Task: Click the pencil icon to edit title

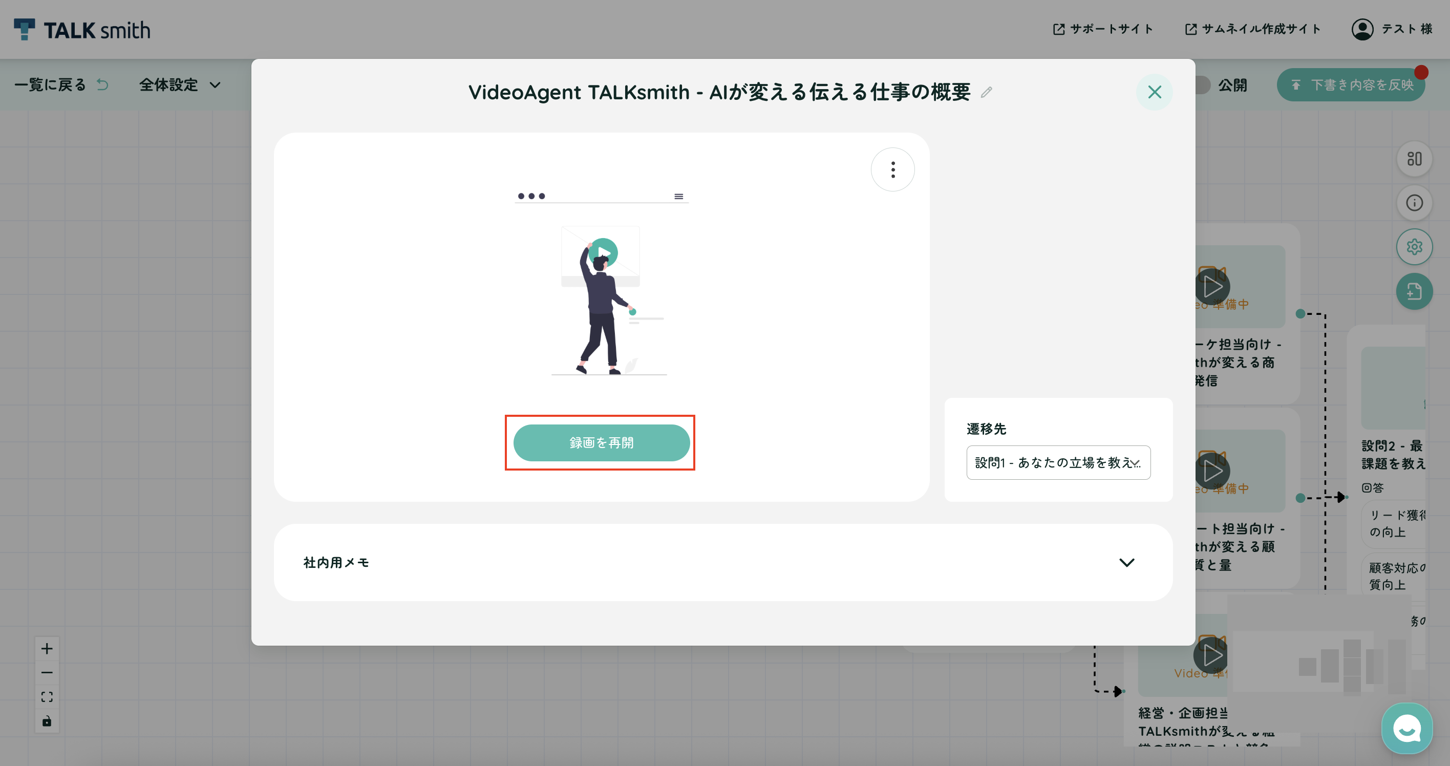Action: coord(986,92)
